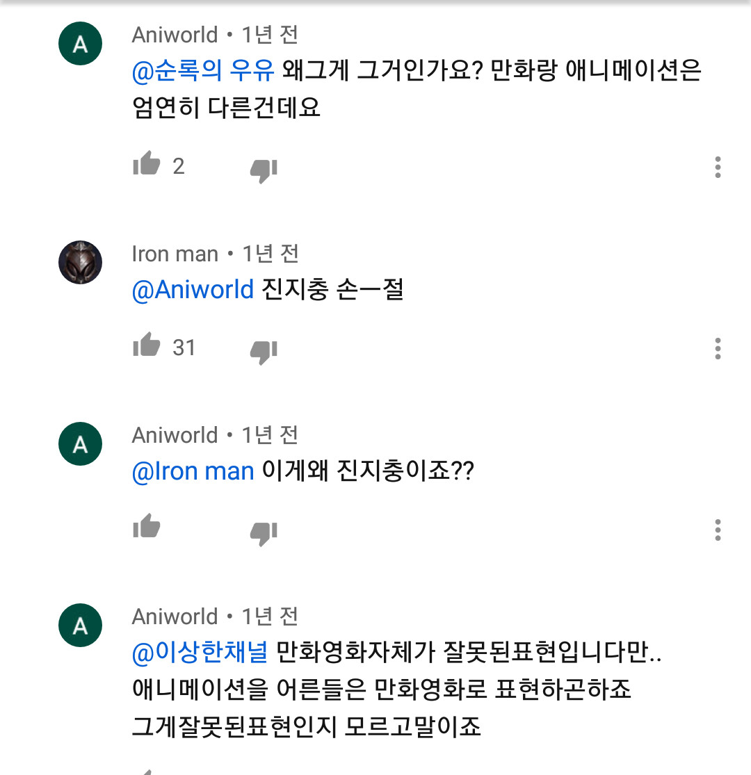Open Iron man's profile picture
751x775 pixels.
coord(81,263)
